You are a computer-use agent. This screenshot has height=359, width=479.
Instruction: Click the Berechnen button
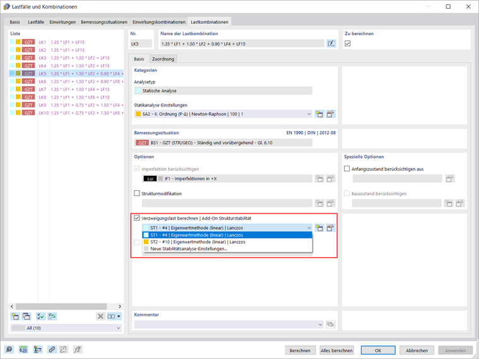[x=300, y=350]
